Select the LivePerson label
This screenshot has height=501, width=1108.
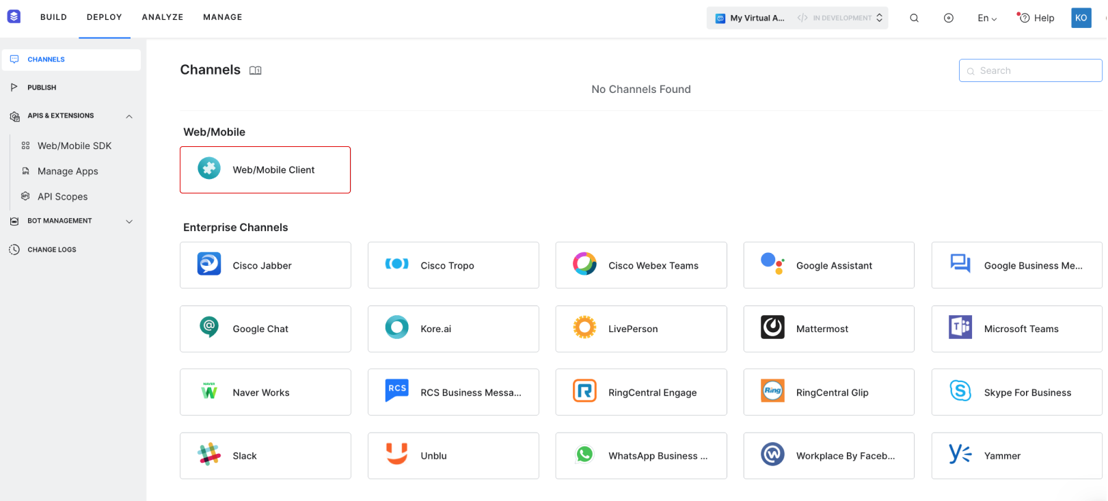[633, 329]
